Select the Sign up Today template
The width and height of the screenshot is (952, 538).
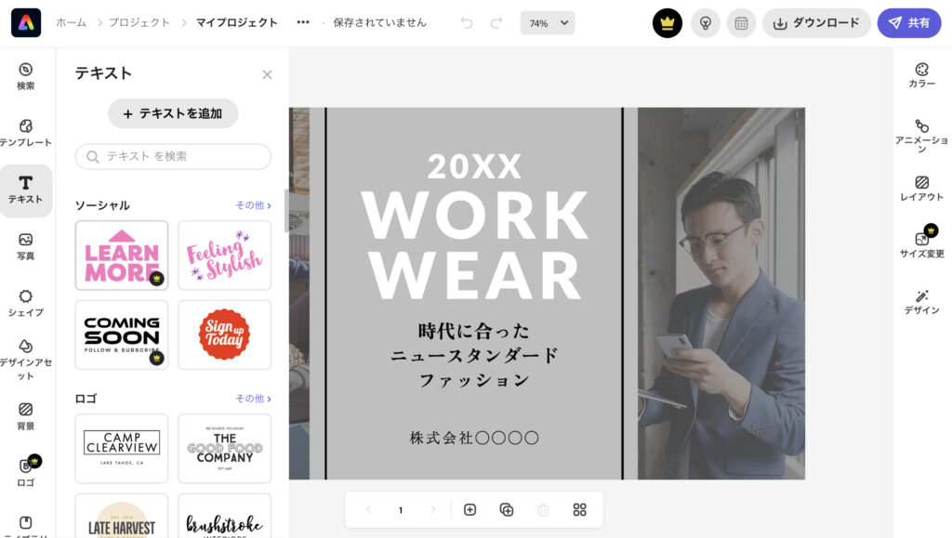[x=225, y=335]
